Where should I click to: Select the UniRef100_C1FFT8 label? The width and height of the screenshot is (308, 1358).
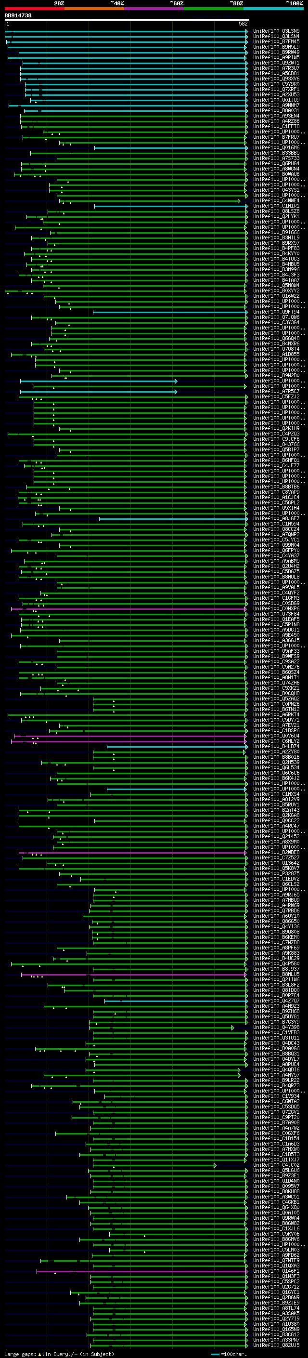coord(276,127)
